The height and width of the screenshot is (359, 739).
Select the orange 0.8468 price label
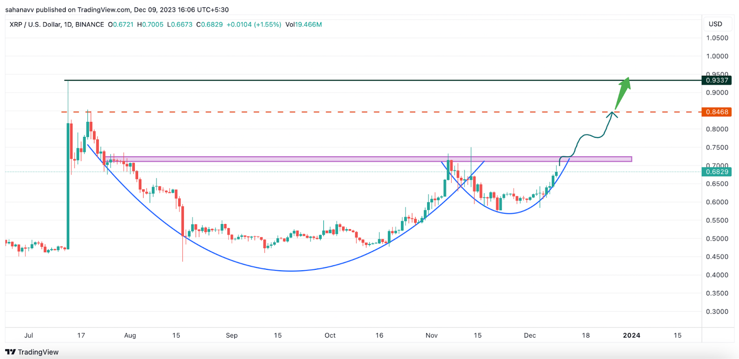(x=716, y=112)
